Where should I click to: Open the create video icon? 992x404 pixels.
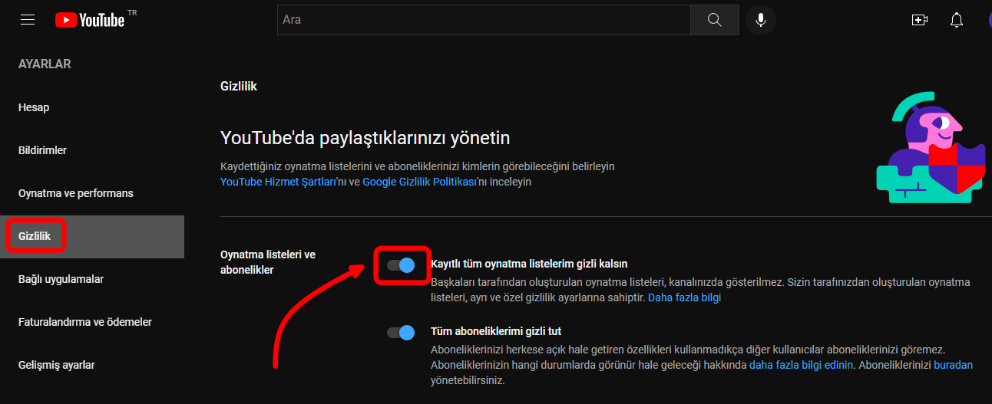(919, 20)
